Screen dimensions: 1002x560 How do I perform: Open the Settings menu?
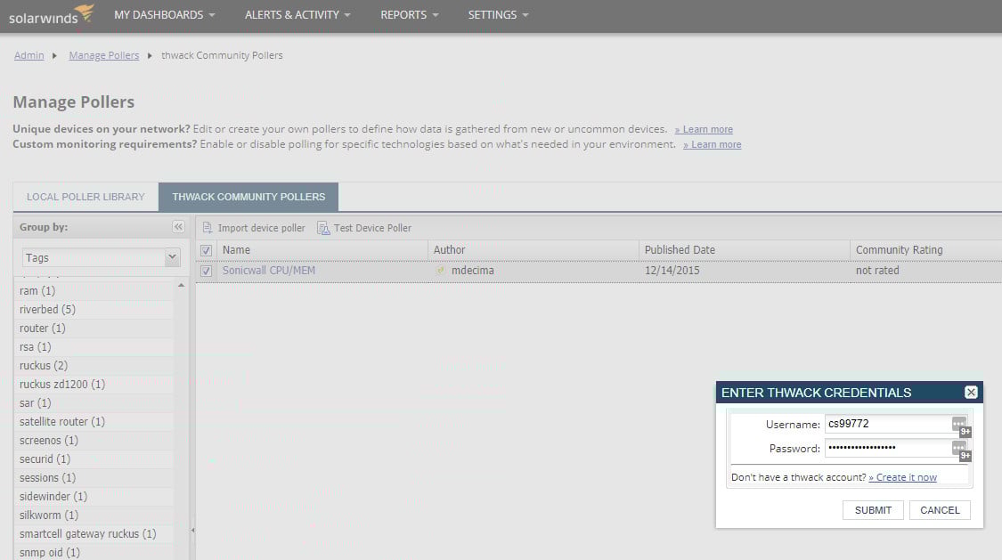tap(499, 14)
